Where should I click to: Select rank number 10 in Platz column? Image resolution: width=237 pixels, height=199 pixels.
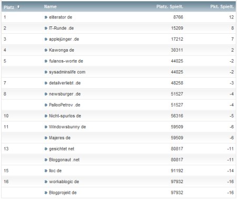[6, 116]
